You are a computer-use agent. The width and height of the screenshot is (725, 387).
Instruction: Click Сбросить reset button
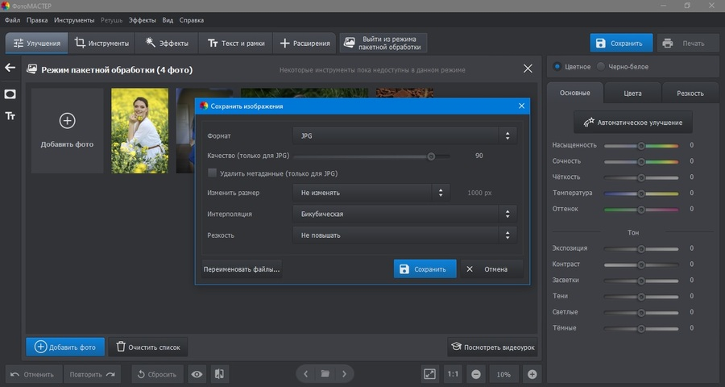pyautogui.click(x=157, y=374)
